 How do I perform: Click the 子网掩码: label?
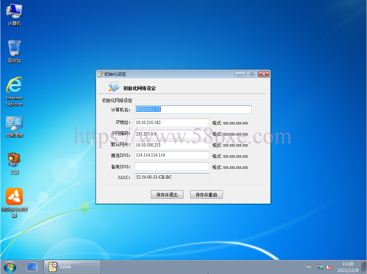[x=121, y=134]
